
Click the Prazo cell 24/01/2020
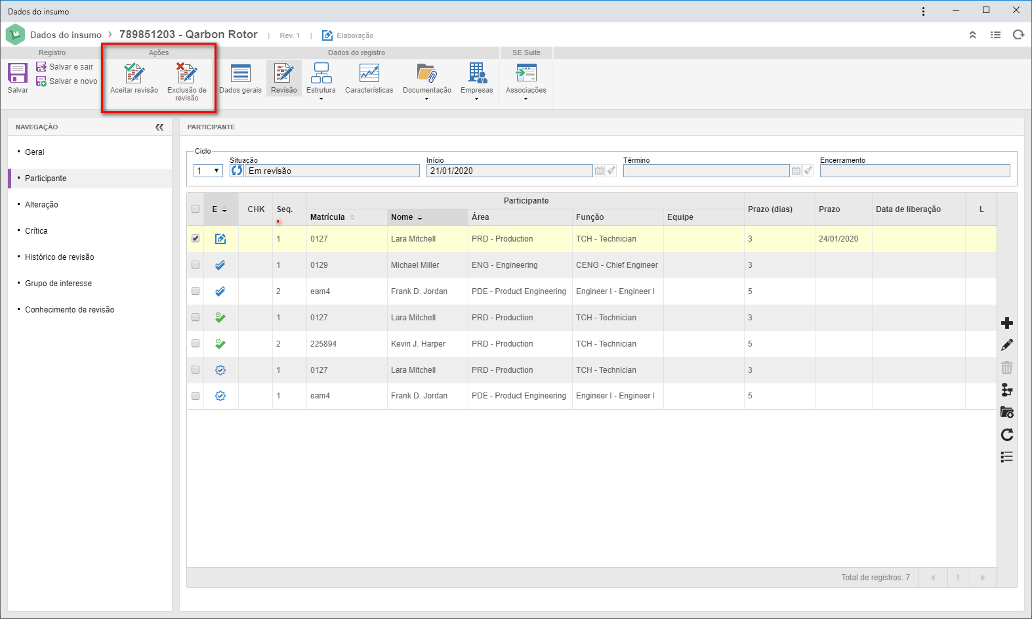(843, 239)
